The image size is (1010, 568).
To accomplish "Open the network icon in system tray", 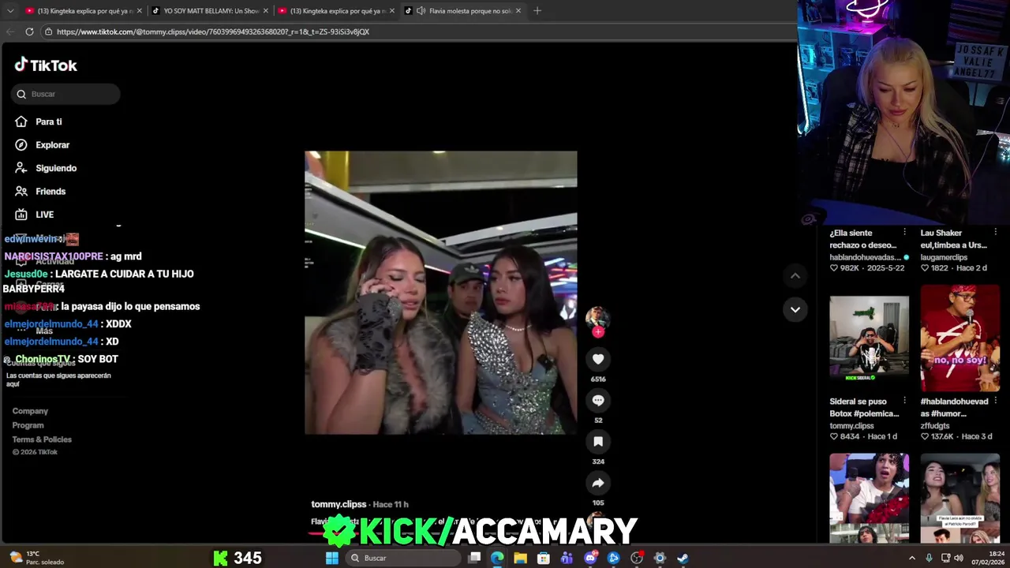I will [x=945, y=558].
